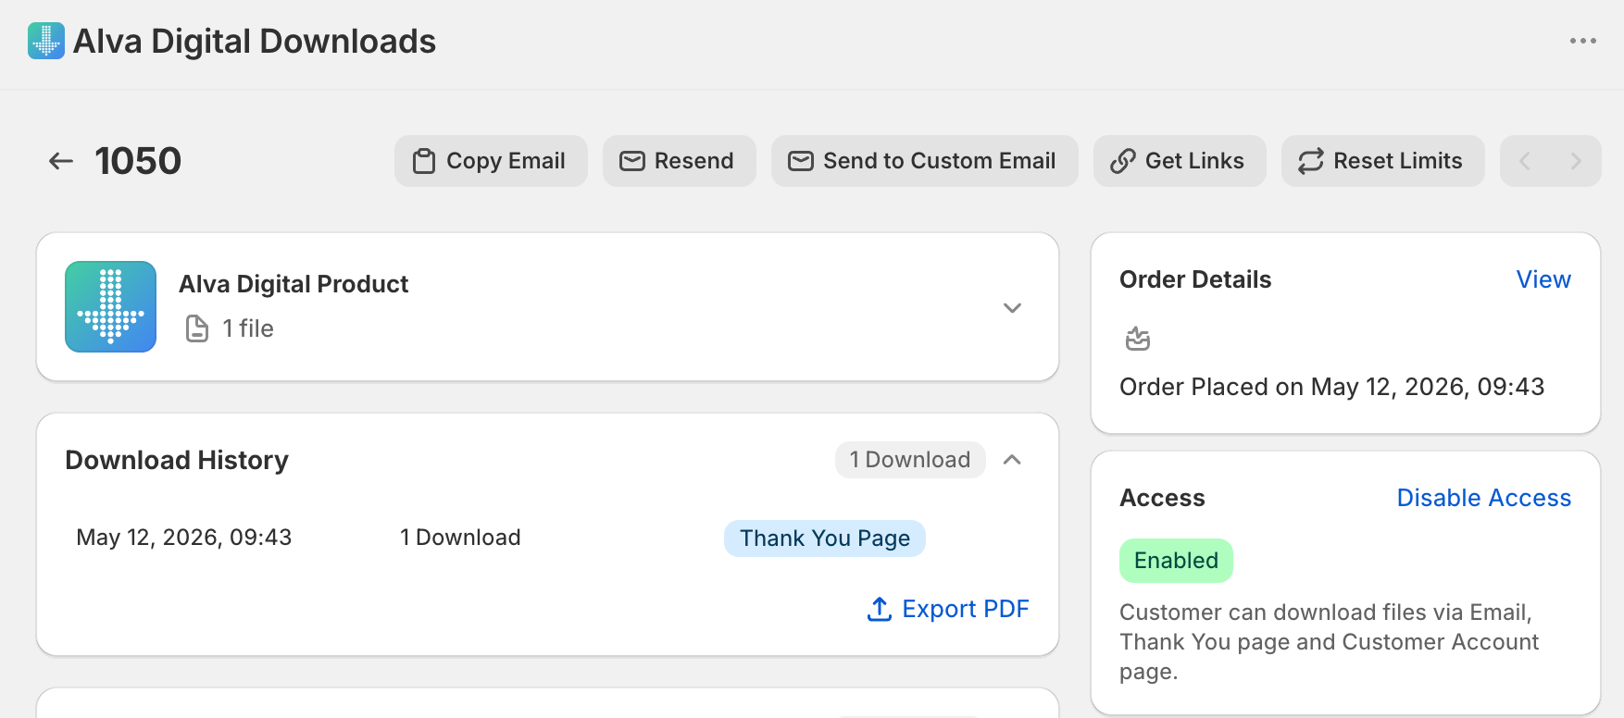The image size is (1624, 718).
Task: Click the Enabled status badge
Action: click(1176, 561)
